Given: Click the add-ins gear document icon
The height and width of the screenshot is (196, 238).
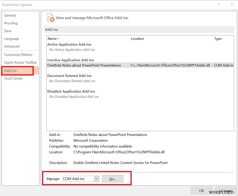Looking at the screenshot, I should coord(50,17).
